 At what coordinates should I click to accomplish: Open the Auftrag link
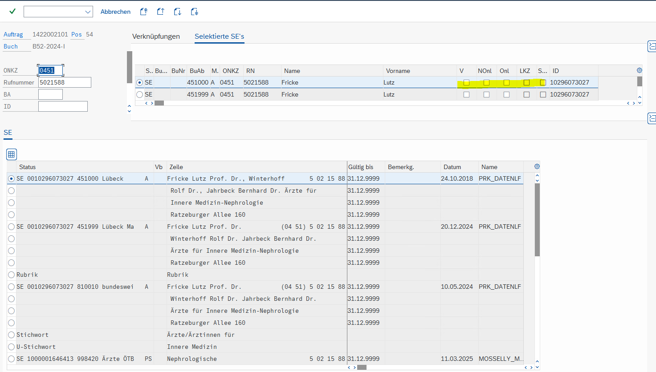[x=13, y=34]
